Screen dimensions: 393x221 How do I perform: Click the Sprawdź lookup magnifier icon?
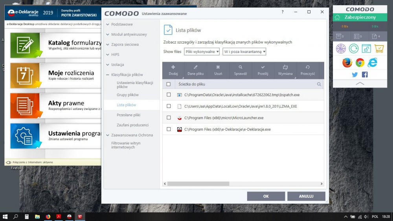240,68
